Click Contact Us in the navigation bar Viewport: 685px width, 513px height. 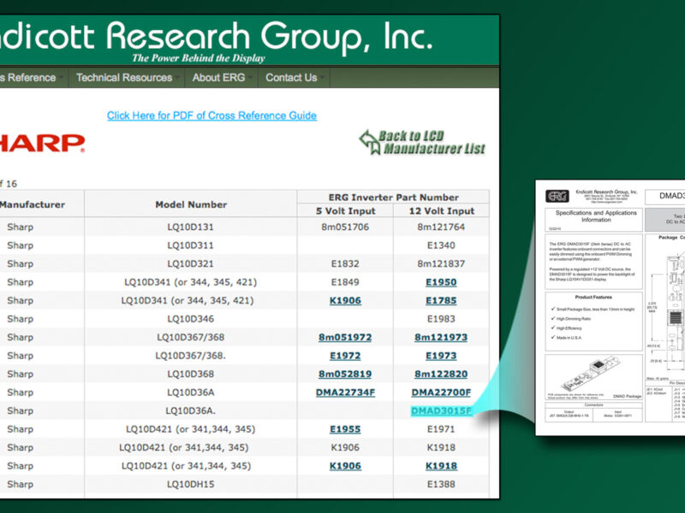(x=292, y=78)
